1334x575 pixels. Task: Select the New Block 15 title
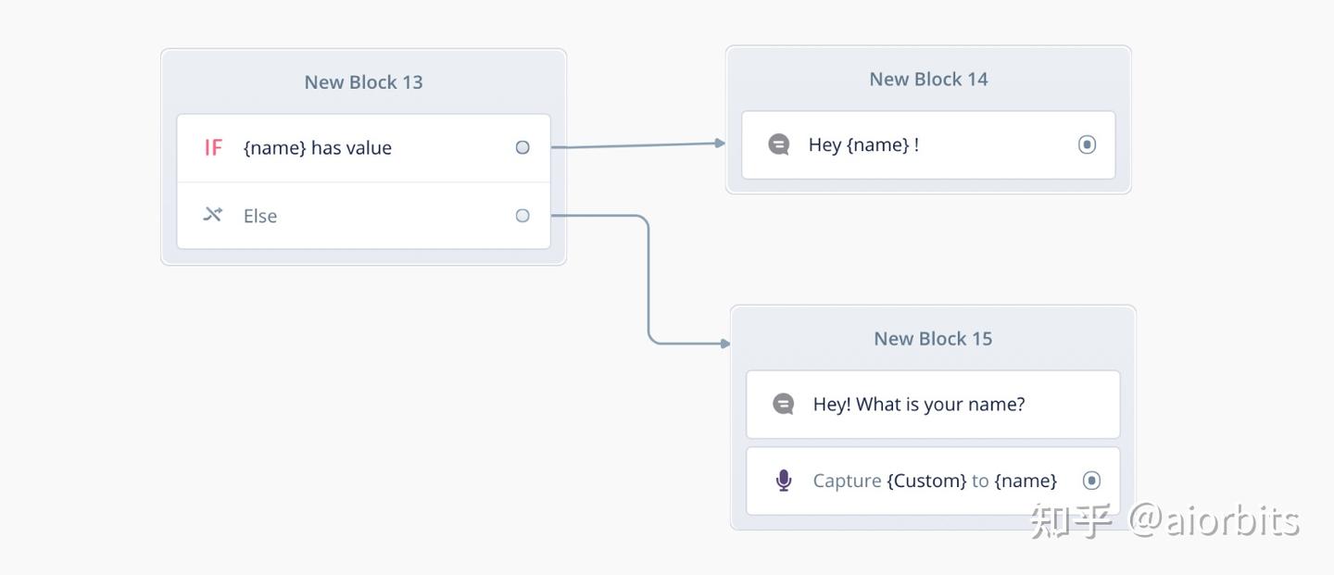pos(933,339)
